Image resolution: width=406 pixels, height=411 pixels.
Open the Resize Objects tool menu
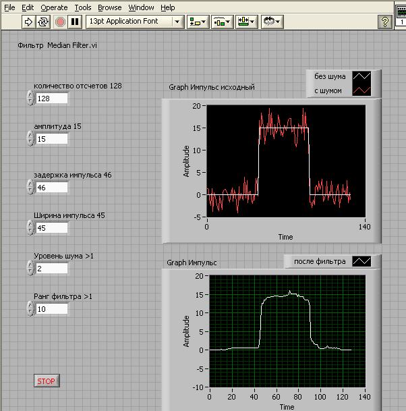tap(245, 22)
